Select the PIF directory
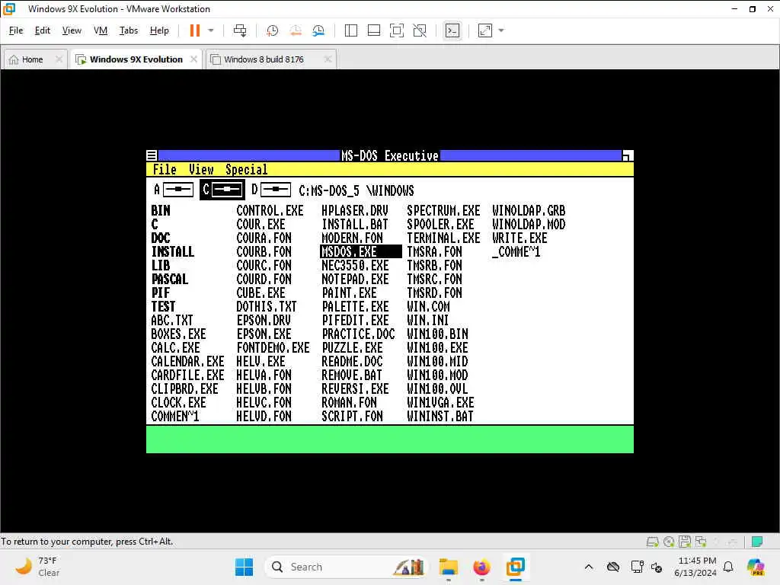 tap(161, 293)
